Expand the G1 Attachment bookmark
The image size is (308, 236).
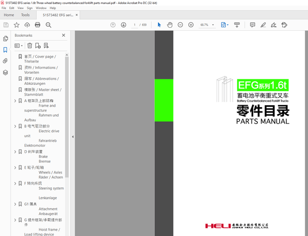15,204
